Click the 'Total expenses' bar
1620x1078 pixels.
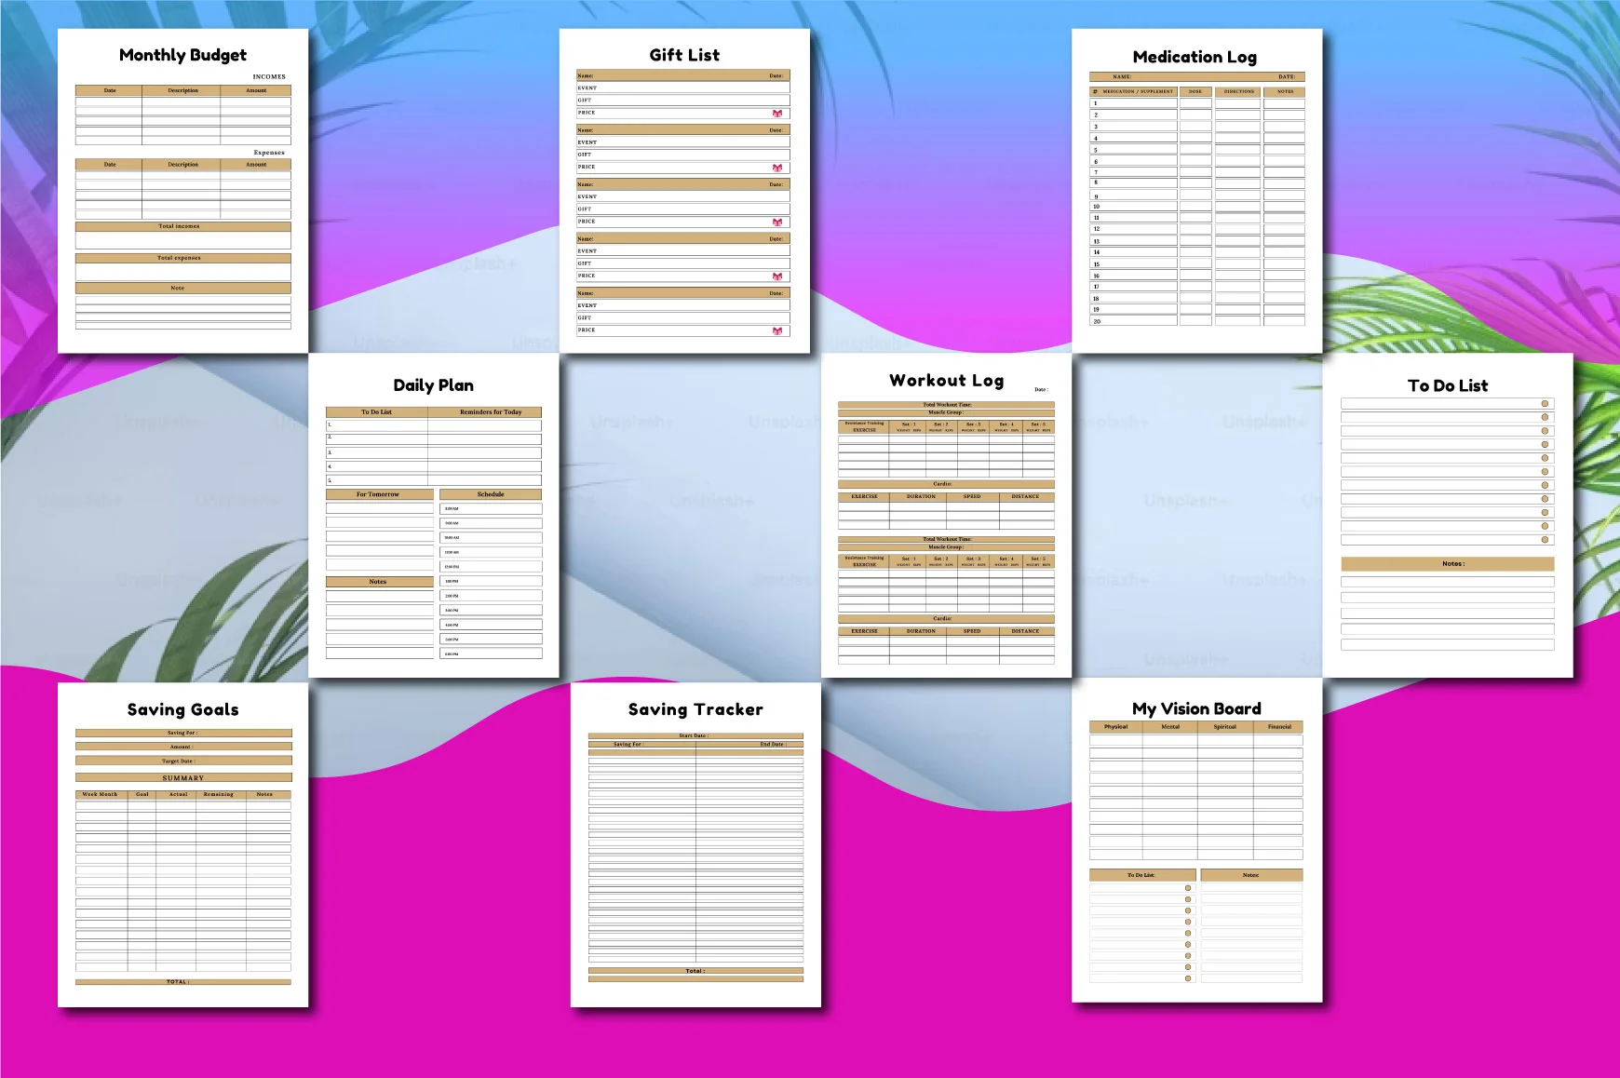182,258
